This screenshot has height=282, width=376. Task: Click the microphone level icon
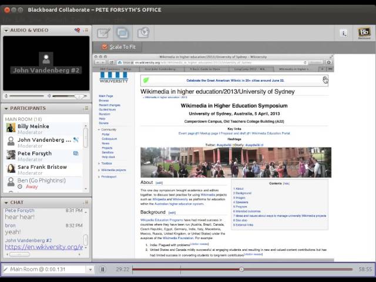(6, 96)
